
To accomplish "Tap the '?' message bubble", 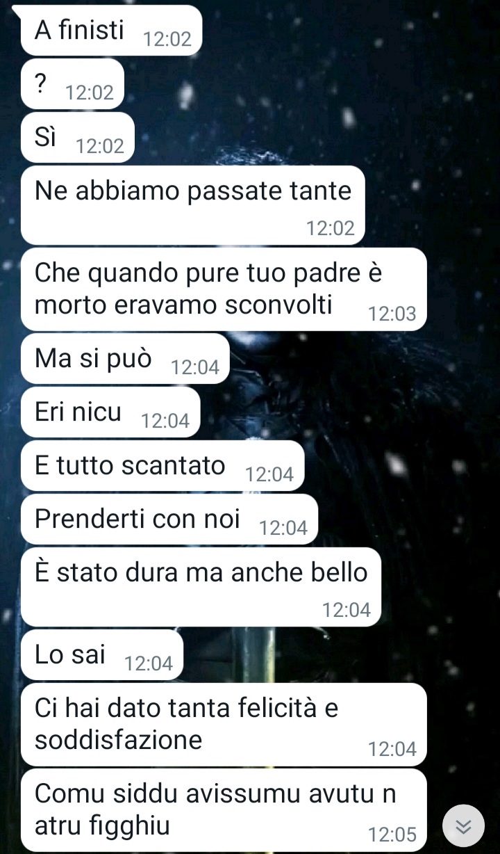I will (73, 84).
